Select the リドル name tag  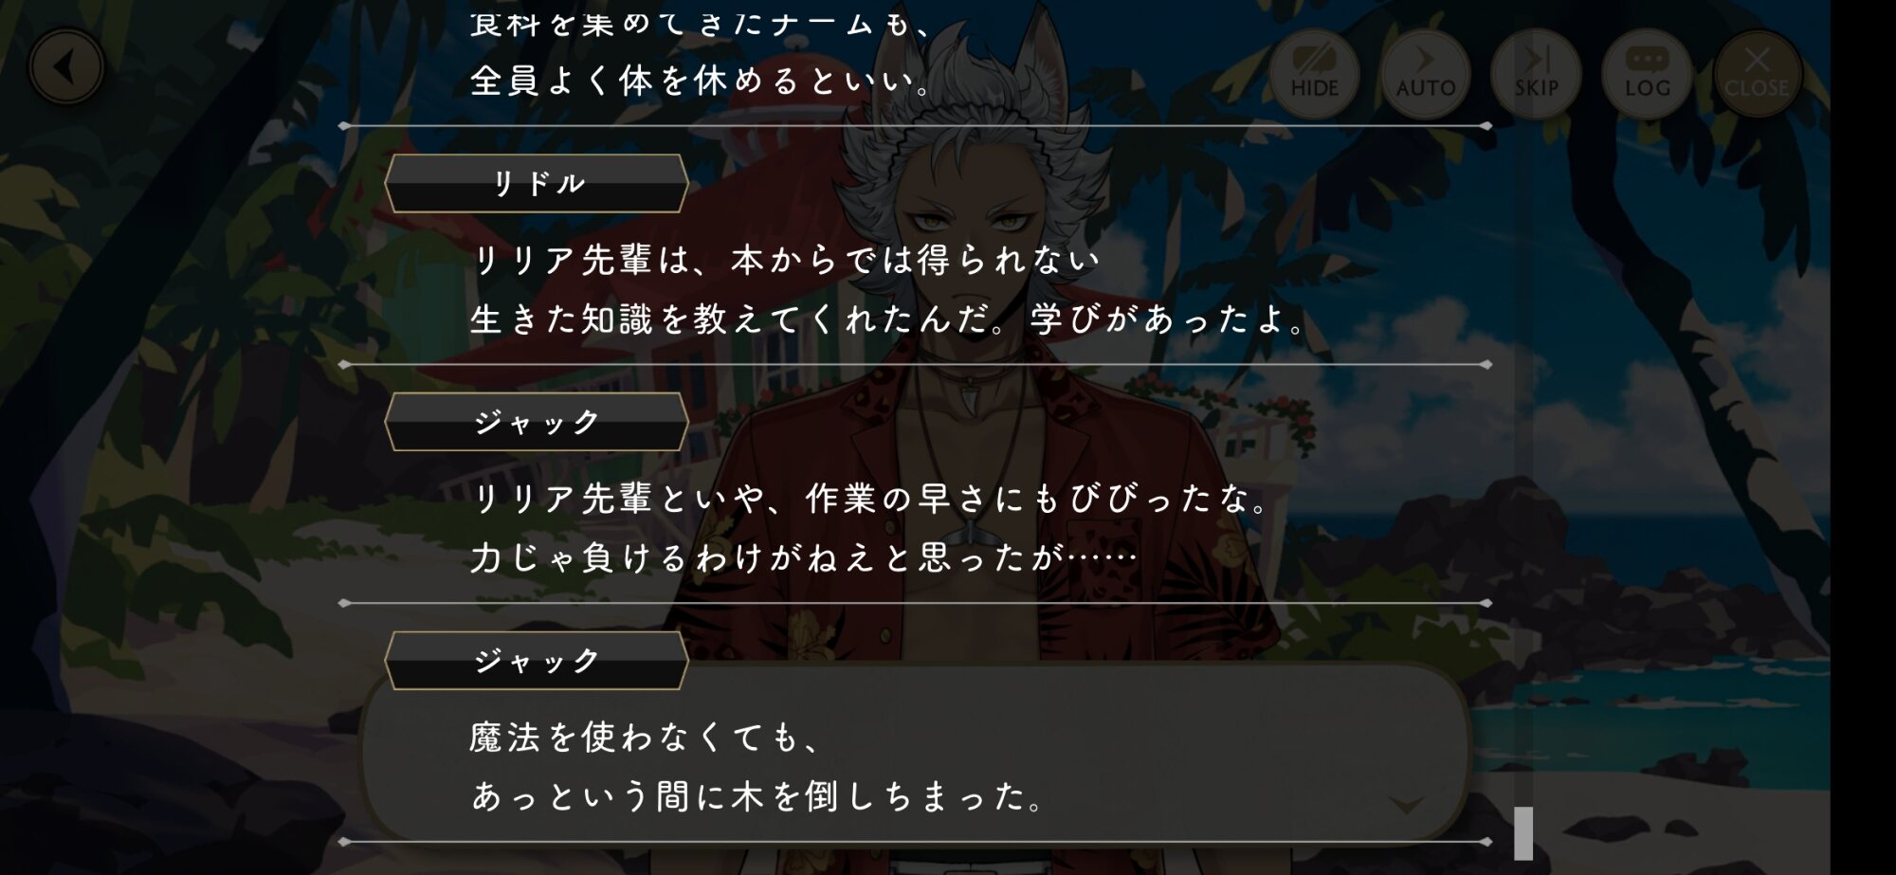537,183
